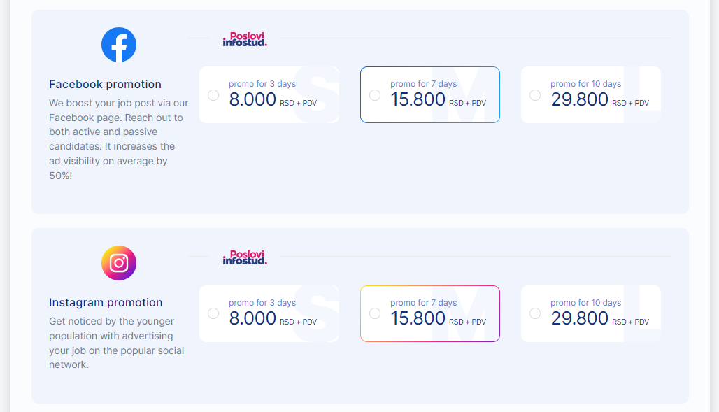Viewport: 719px width, 412px height.
Task: Select Instagram promo for 3 days radio
Action: 213,313
